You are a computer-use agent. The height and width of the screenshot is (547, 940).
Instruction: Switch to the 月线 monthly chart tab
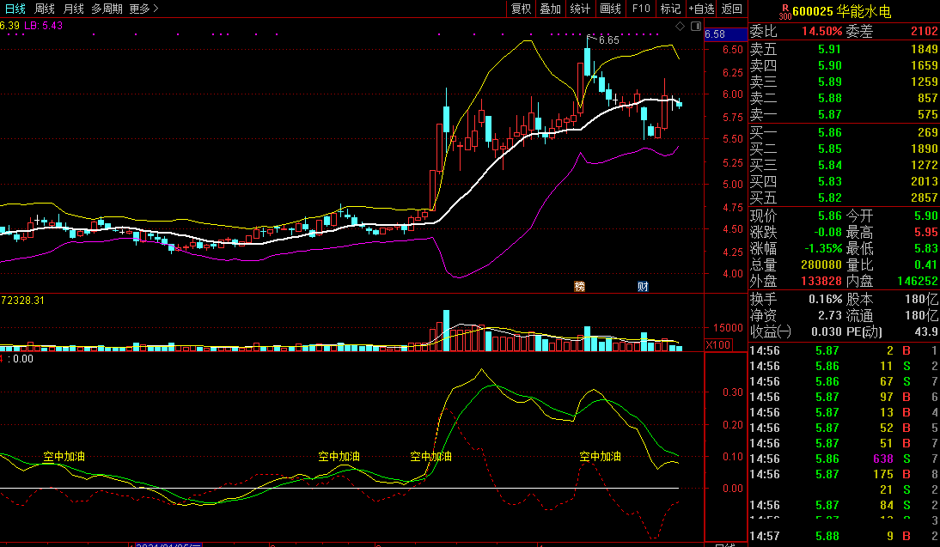point(73,9)
